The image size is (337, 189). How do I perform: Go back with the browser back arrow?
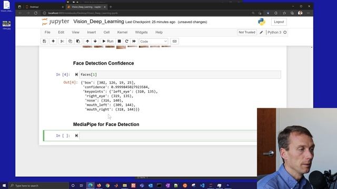20,13
